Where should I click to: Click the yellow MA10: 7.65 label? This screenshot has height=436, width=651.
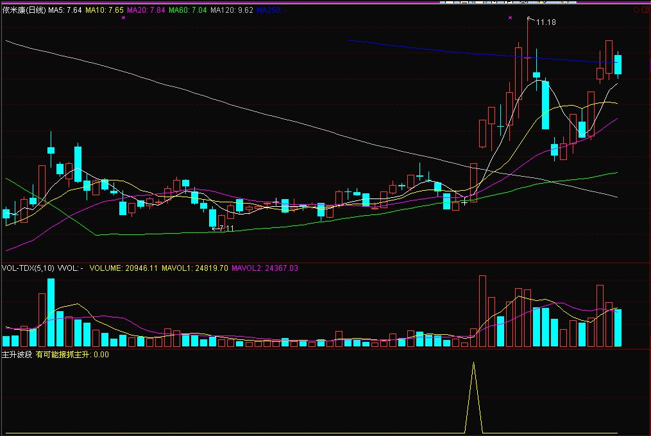[x=104, y=10]
